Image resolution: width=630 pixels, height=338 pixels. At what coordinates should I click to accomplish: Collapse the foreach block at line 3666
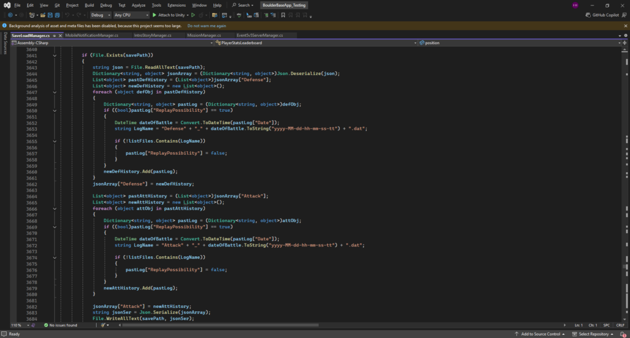point(55,209)
